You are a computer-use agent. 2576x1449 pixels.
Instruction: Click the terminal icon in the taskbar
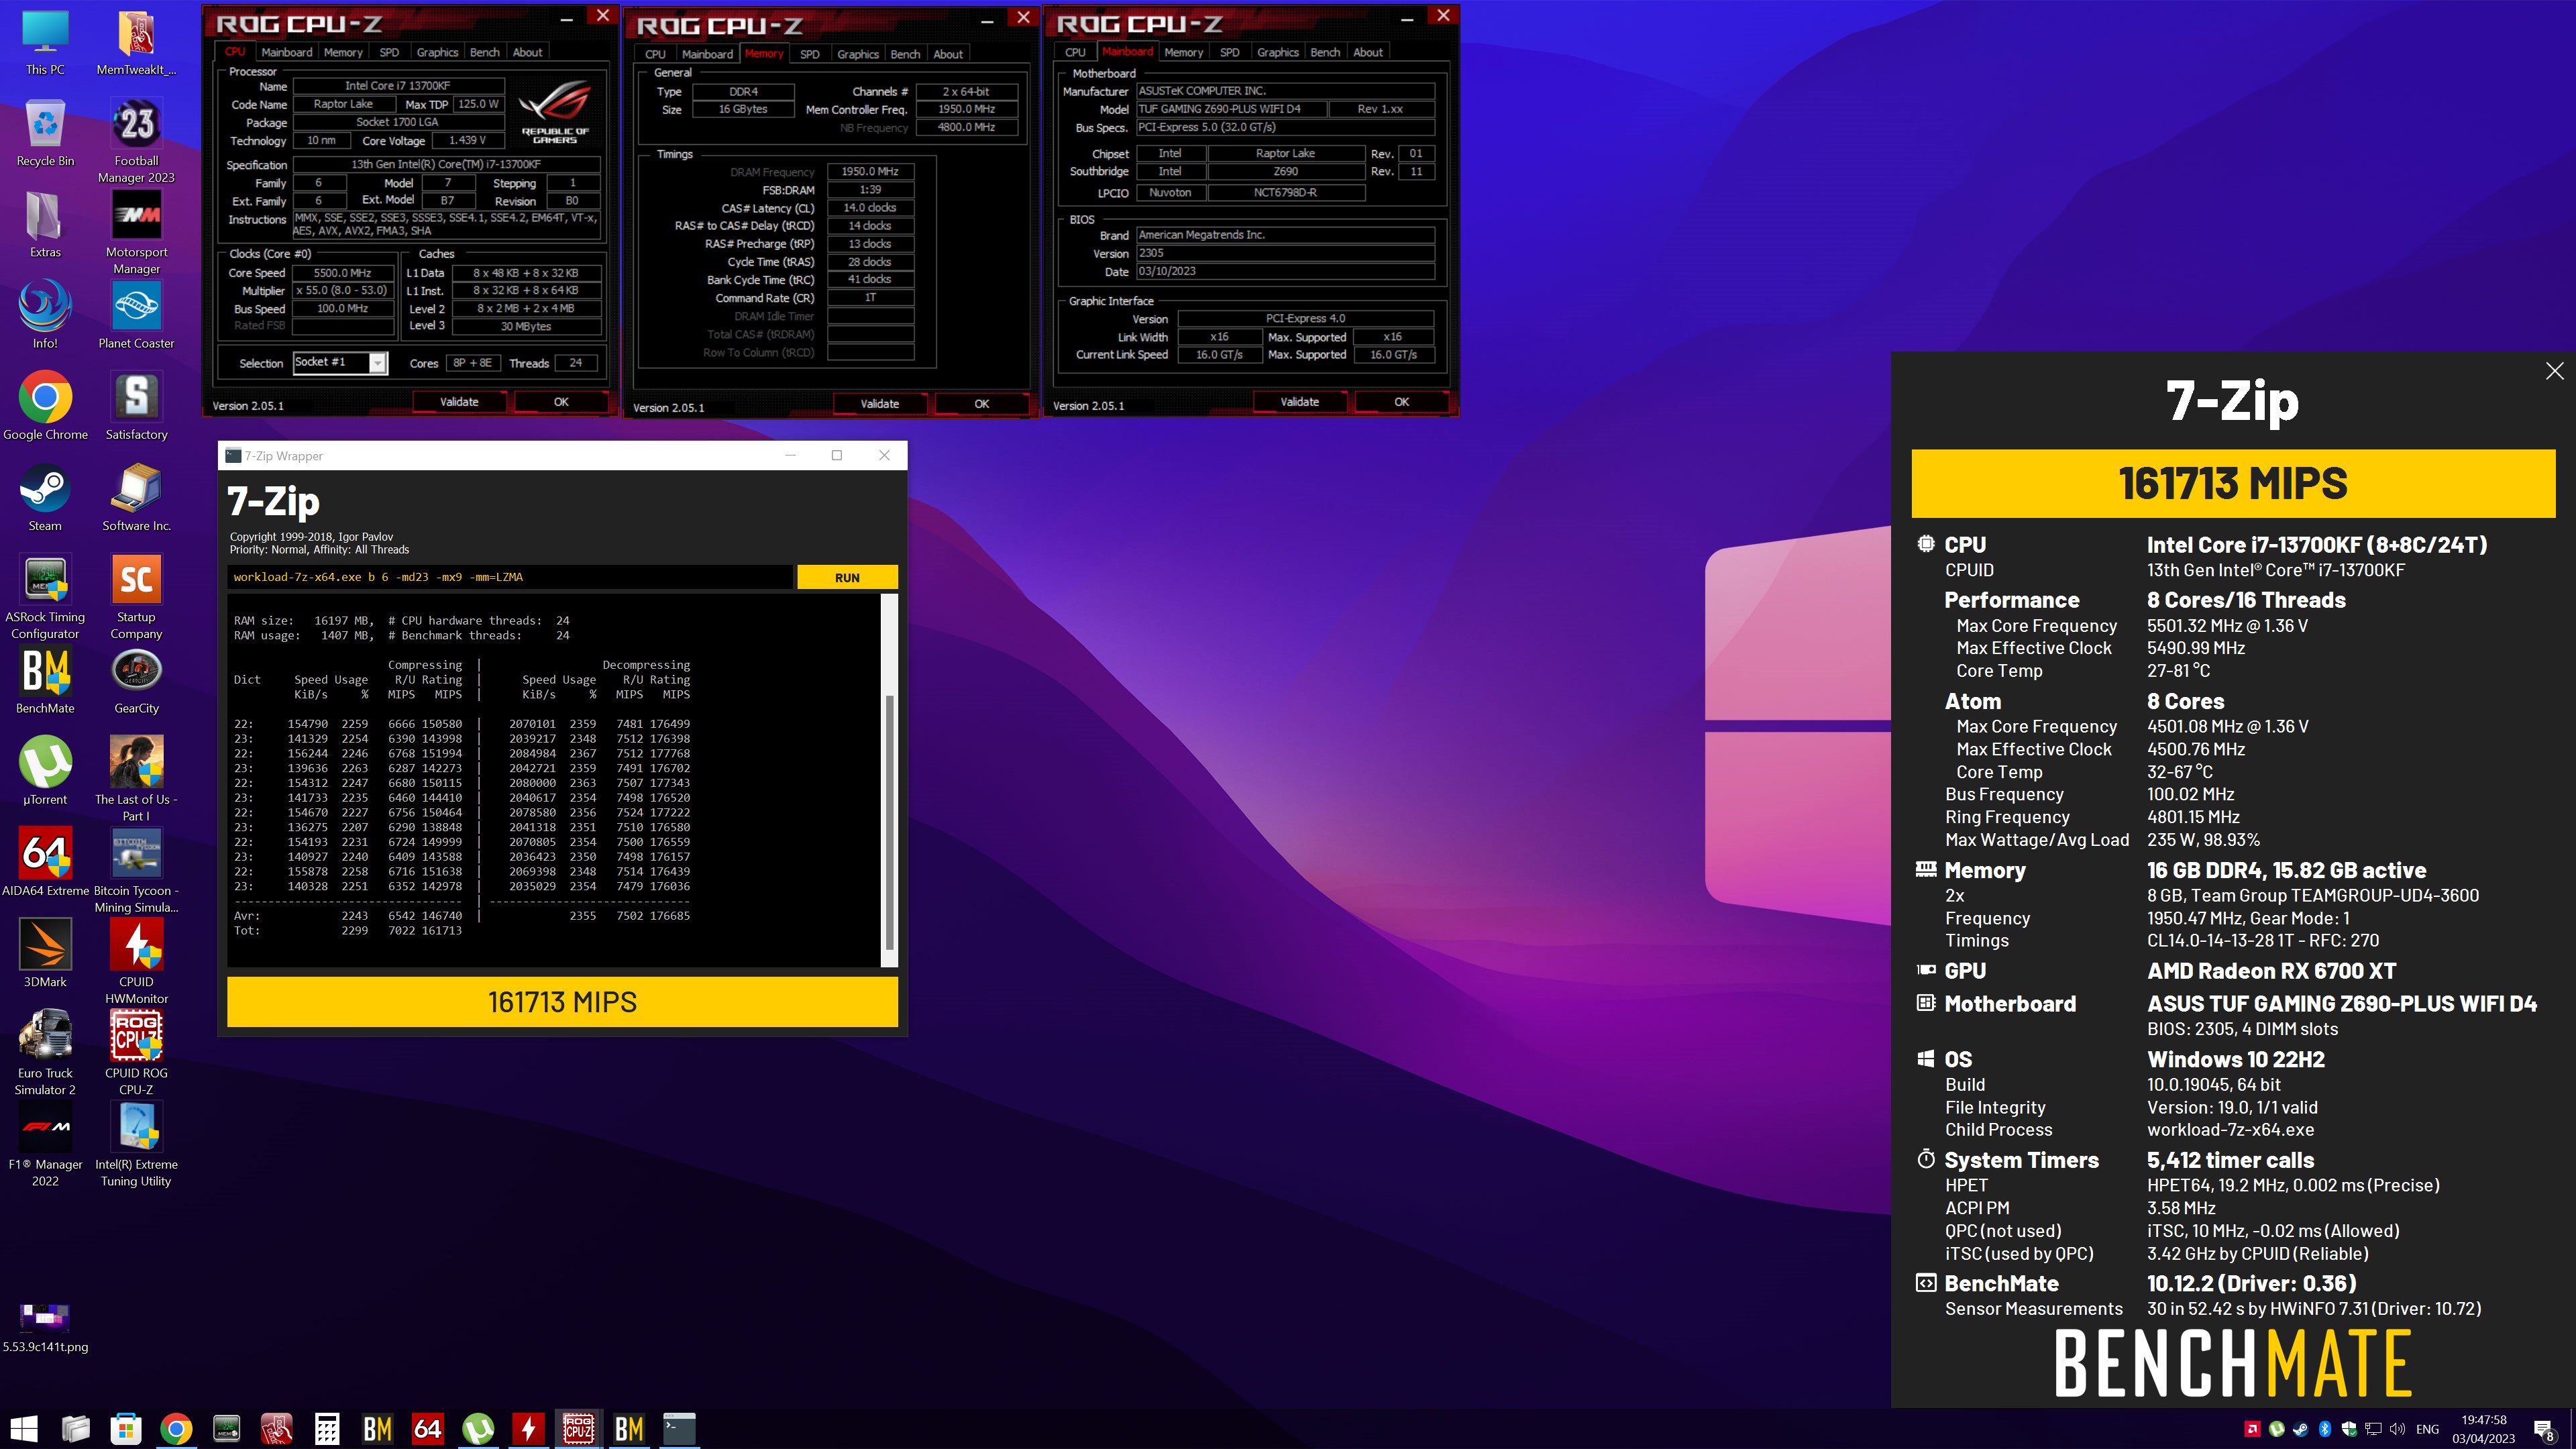coord(679,1429)
